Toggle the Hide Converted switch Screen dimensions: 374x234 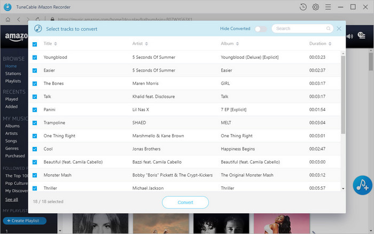tap(261, 29)
